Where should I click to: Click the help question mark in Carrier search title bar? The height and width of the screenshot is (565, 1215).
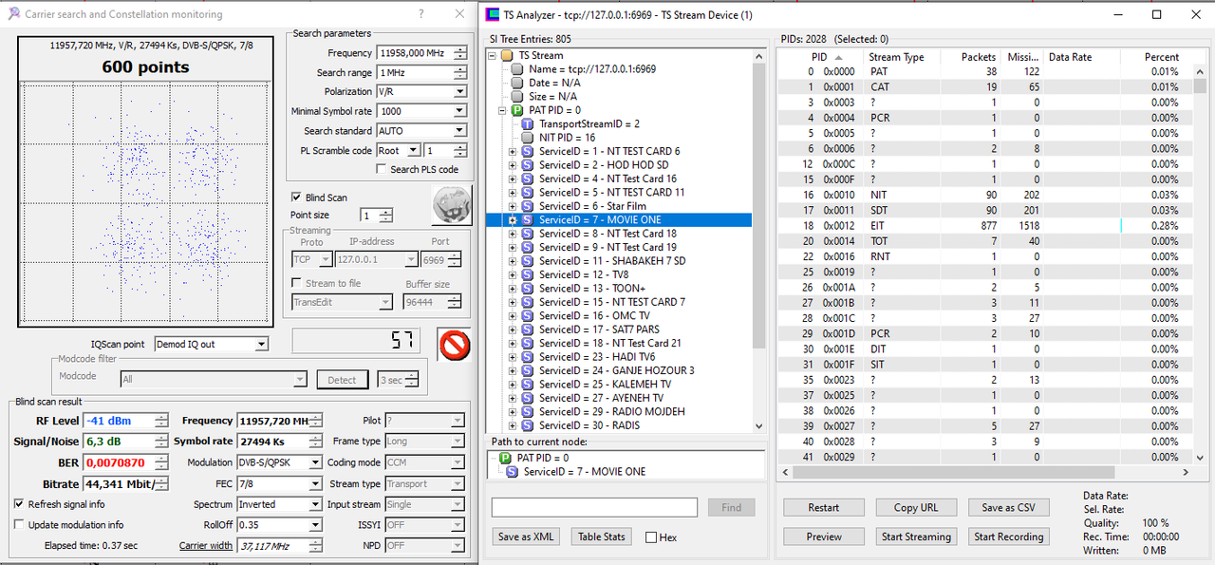(x=421, y=14)
